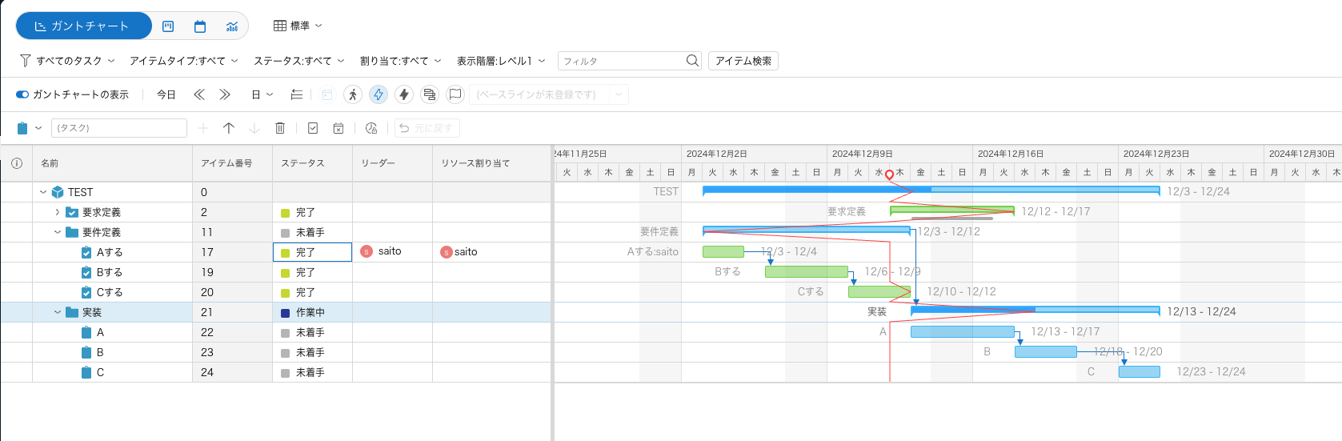Toggle the highlighted blue lightning bolt icon
1342x441 pixels.
(379, 94)
